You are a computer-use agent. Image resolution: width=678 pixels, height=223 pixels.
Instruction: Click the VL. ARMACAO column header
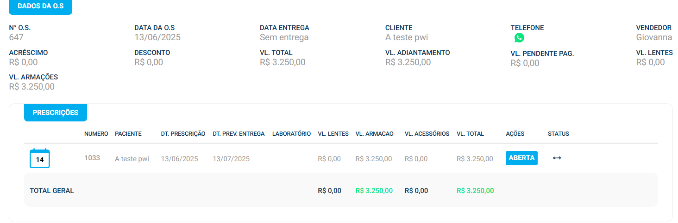pyautogui.click(x=374, y=134)
